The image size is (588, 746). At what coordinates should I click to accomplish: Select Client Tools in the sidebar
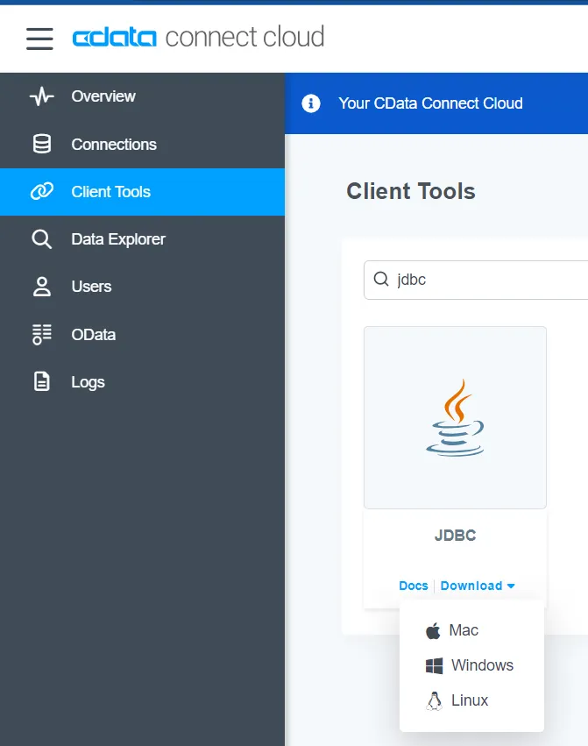tap(142, 192)
